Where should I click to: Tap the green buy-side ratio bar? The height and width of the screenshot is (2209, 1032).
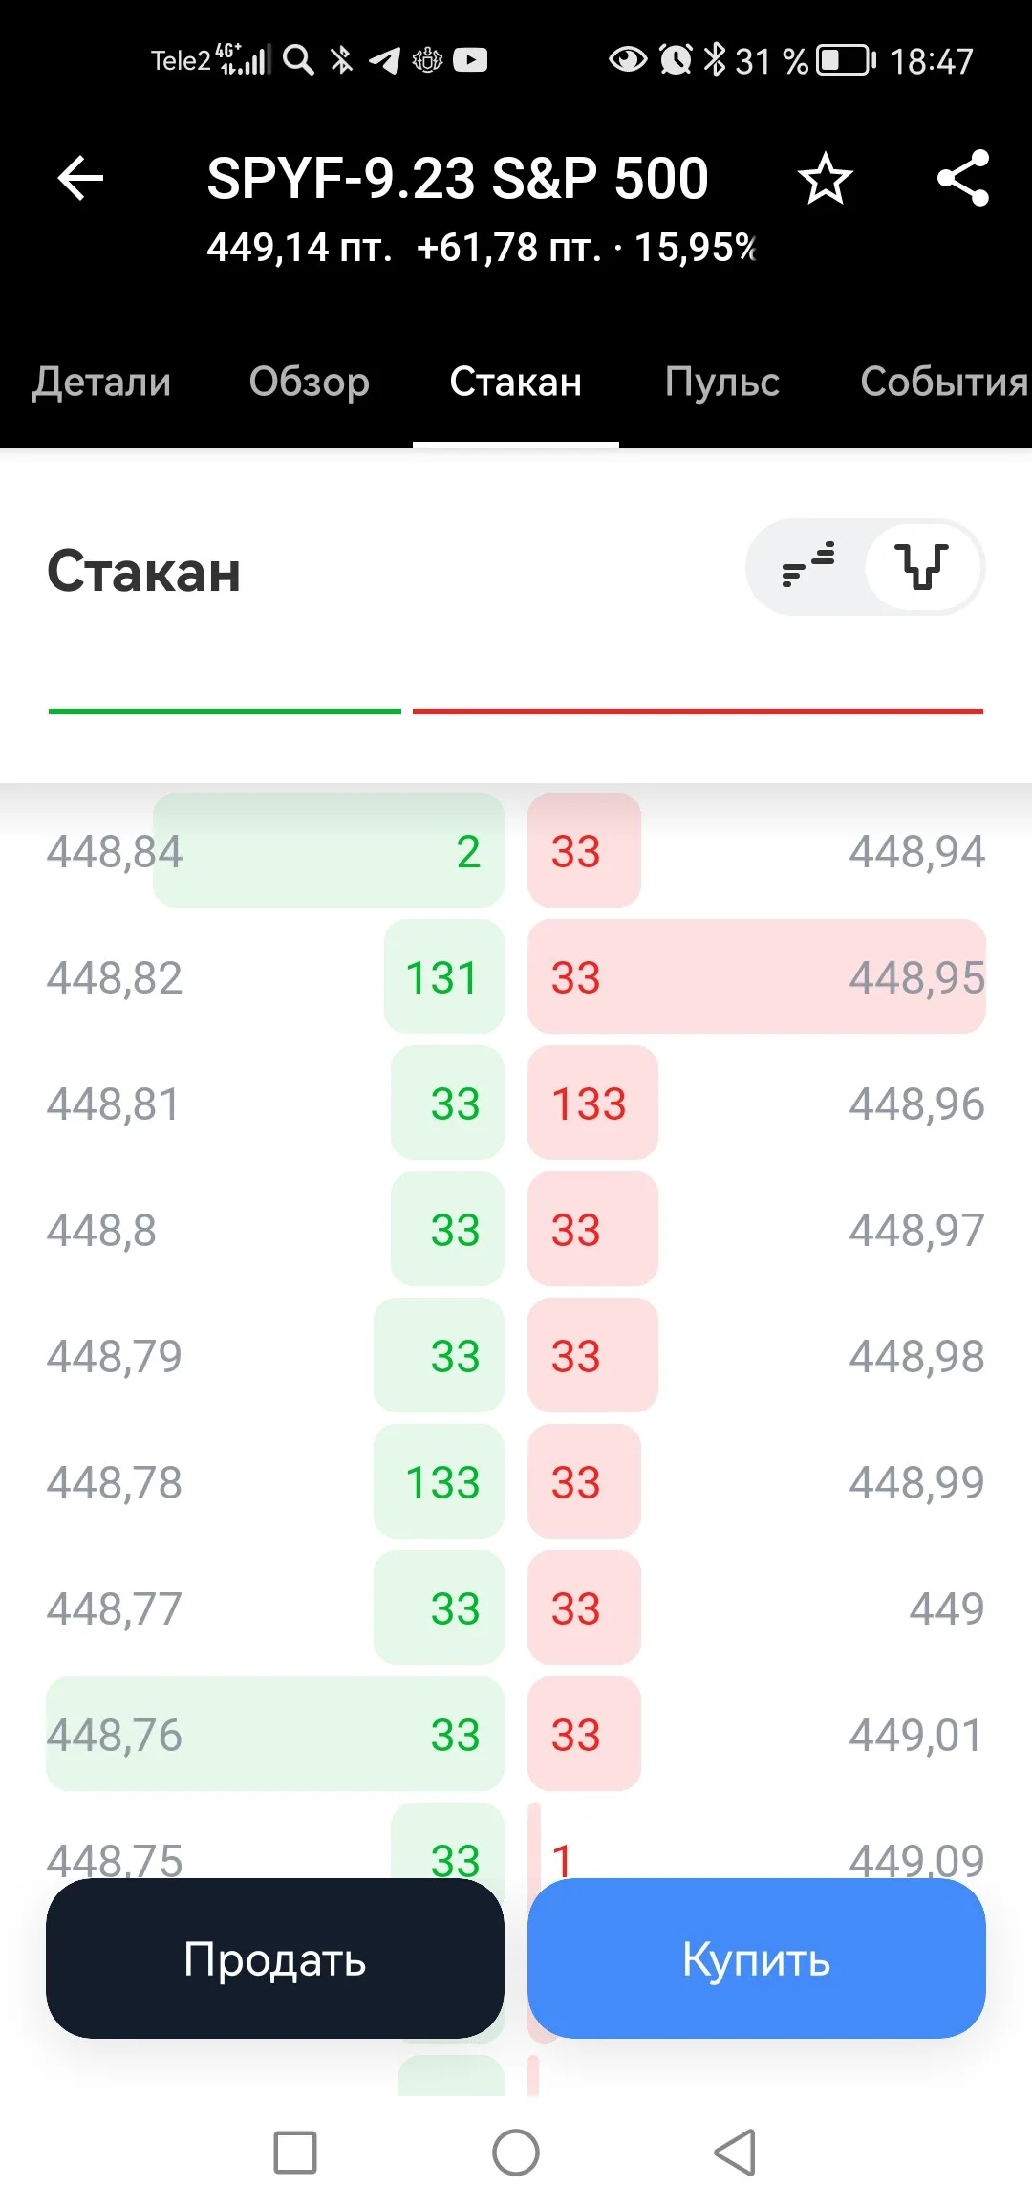pos(225,711)
